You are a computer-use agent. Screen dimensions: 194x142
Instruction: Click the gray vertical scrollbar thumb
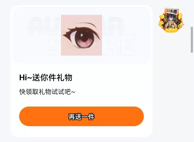(x=192, y=40)
